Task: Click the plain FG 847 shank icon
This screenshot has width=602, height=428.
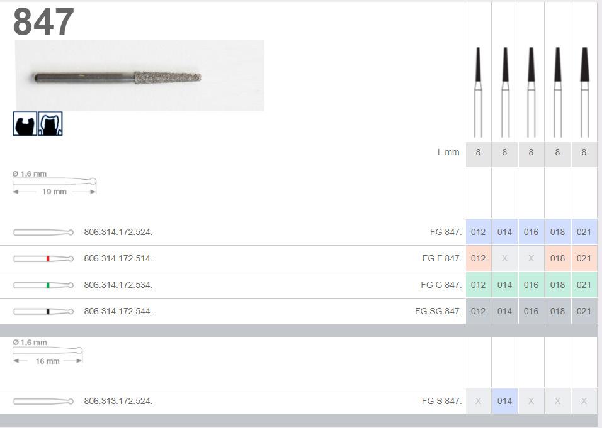Action: [43, 233]
